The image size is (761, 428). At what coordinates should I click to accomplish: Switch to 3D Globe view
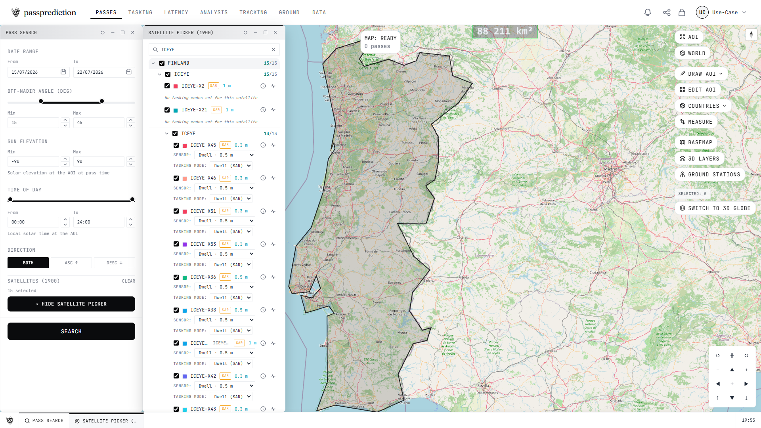pyautogui.click(x=715, y=208)
